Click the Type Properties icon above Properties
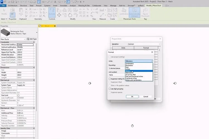The height and width of the screenshot is (139, 209). [x=12, y=10]
